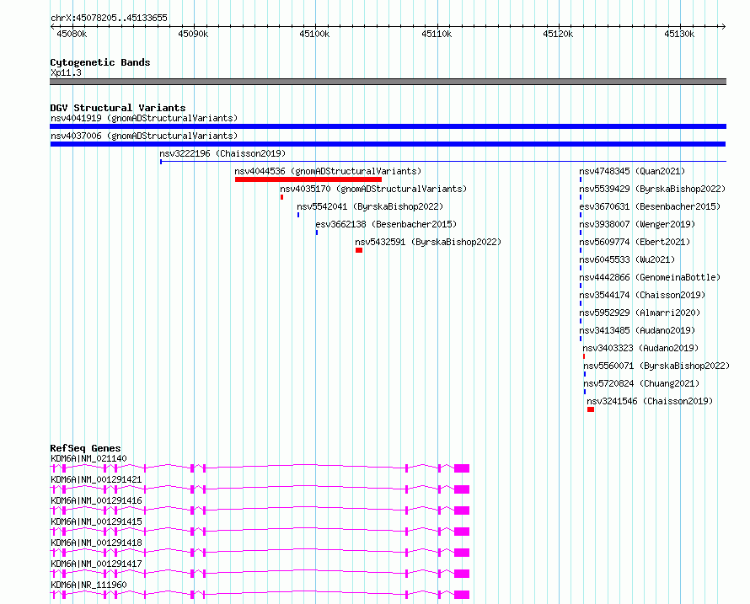The width and height of the screenshot is (750, 604).
Task: Click the 45130k ruler position
Action: point(679,34)
